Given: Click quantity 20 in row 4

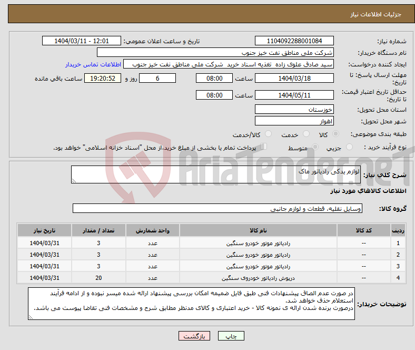Looking at the screenshot, I should [98, 278].
